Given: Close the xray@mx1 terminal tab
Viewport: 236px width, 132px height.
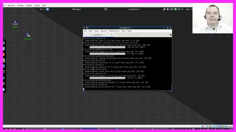Looking at the screenshot, I should point(112,35).
